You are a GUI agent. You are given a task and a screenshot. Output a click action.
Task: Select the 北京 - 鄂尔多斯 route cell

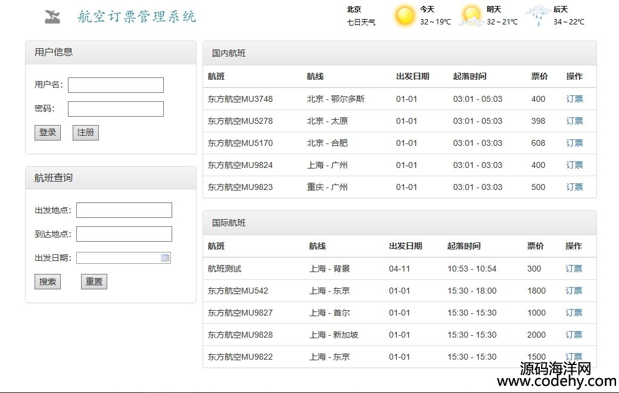[335, 99]
